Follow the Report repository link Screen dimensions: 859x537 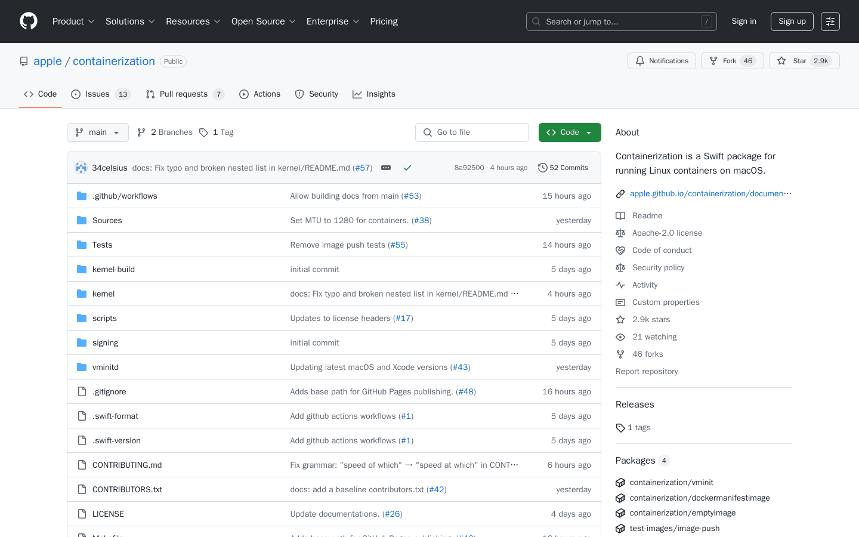647,371
